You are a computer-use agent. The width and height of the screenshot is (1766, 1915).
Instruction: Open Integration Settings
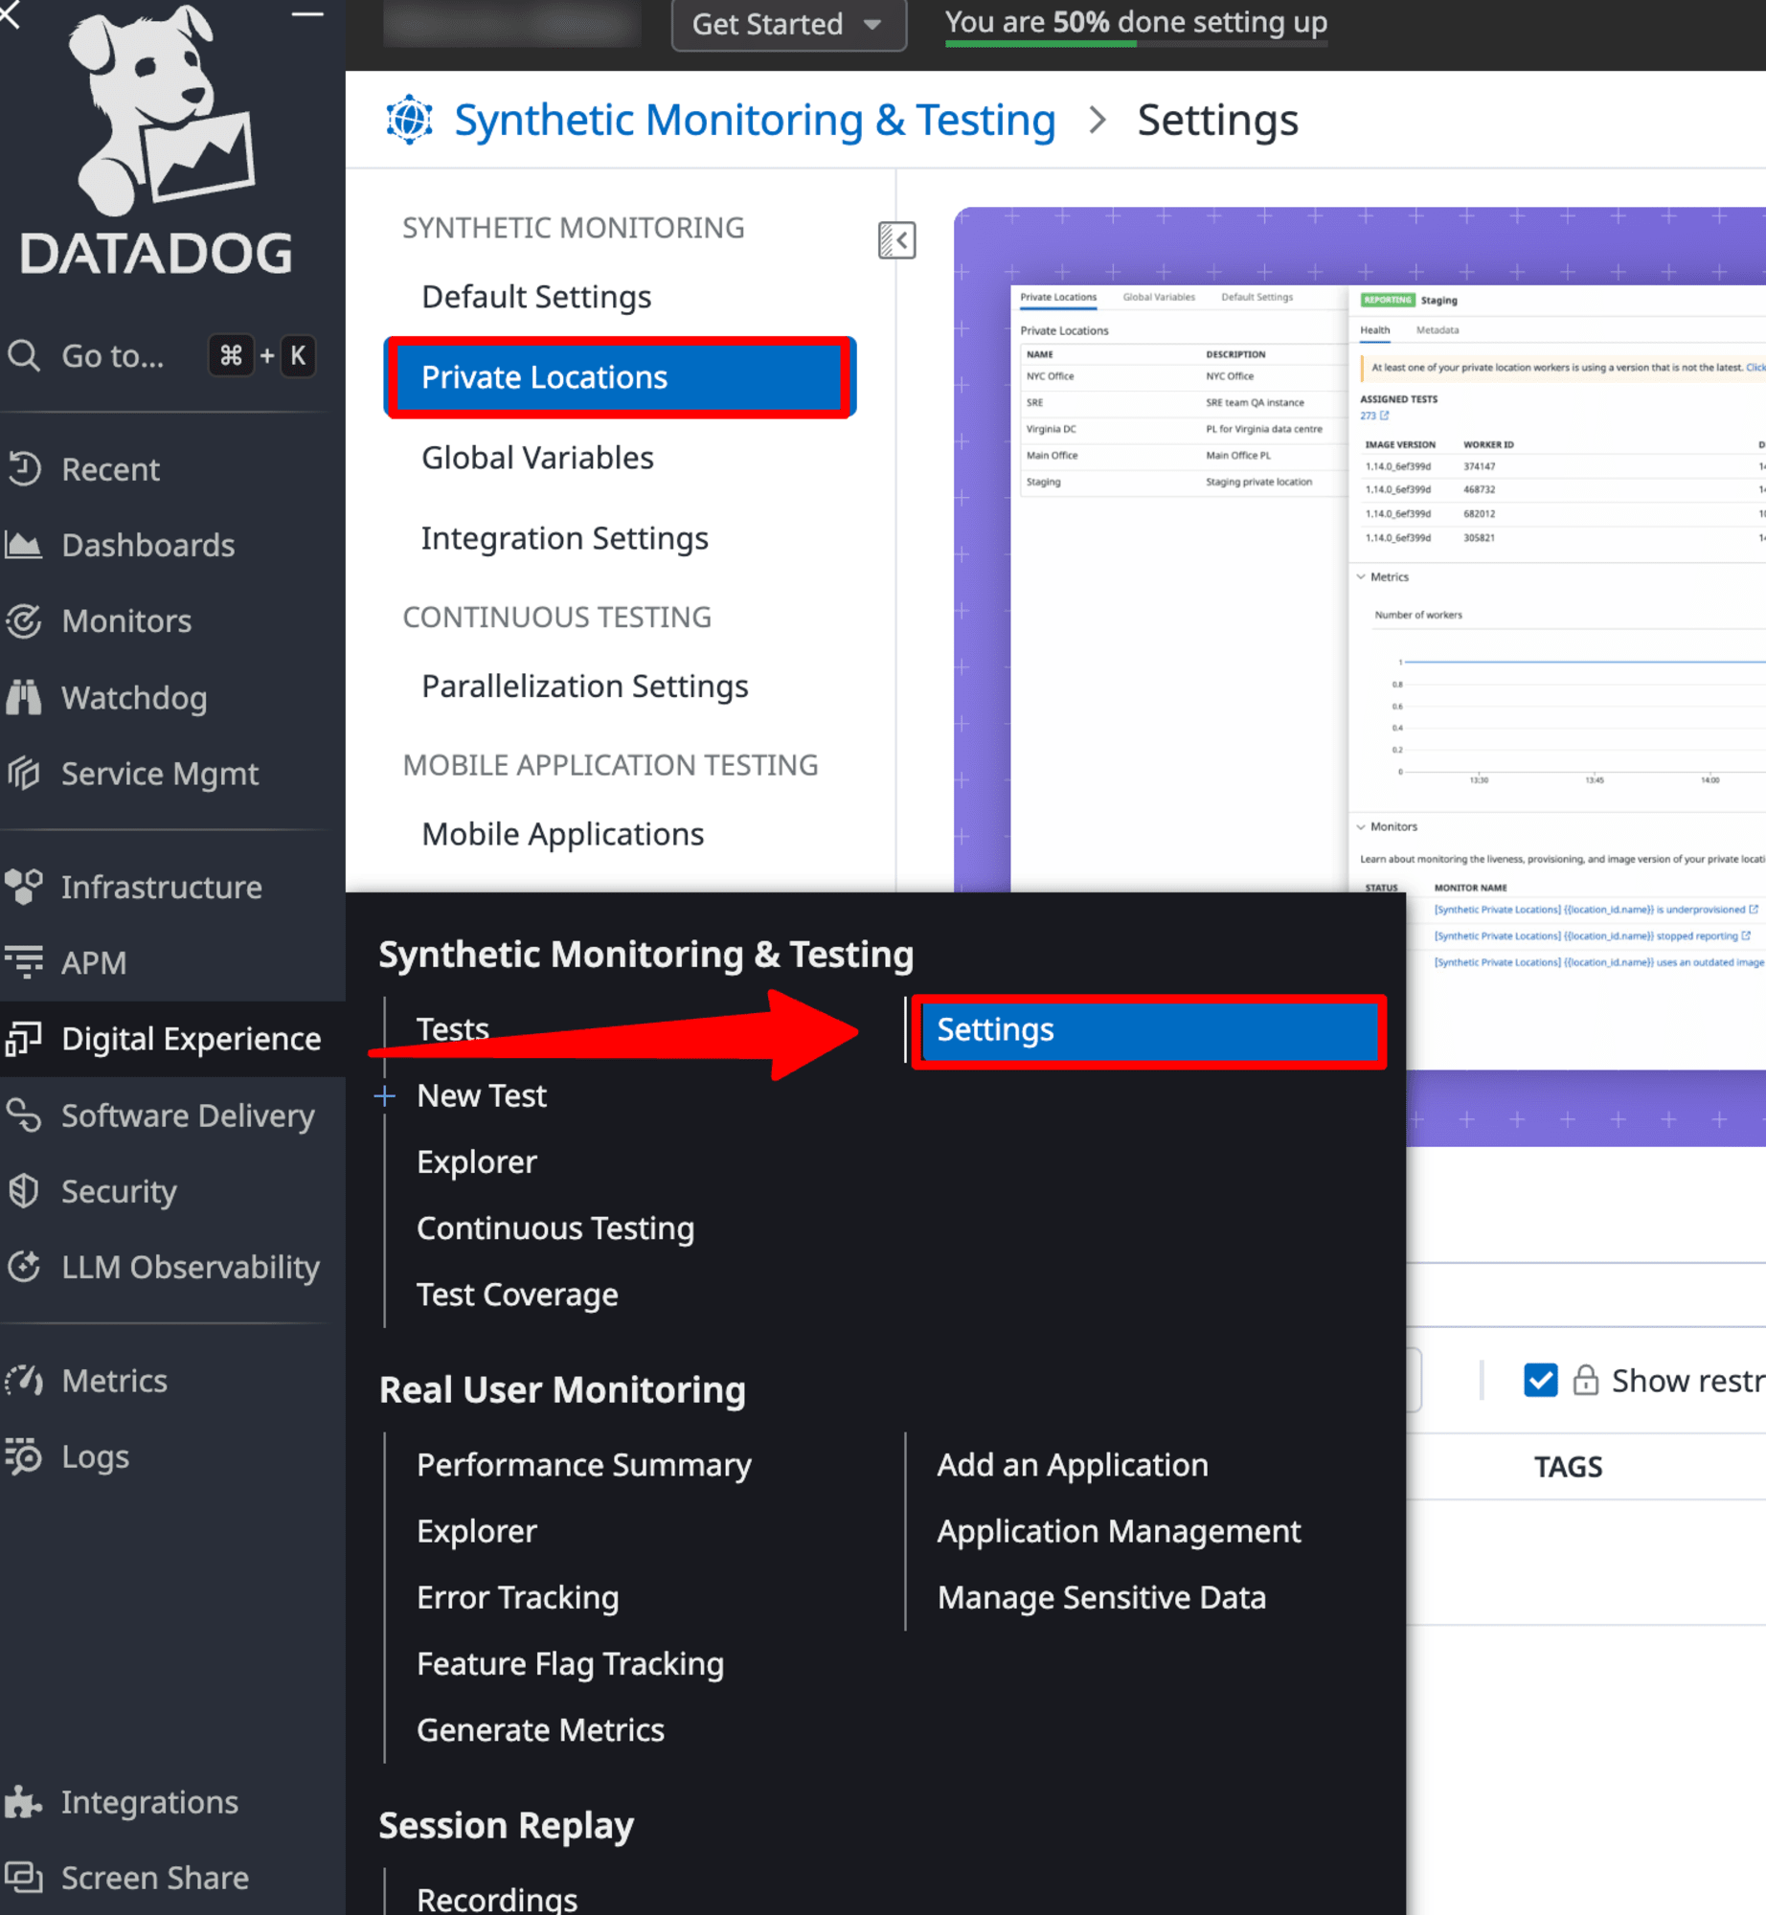[x=564, y=538]
